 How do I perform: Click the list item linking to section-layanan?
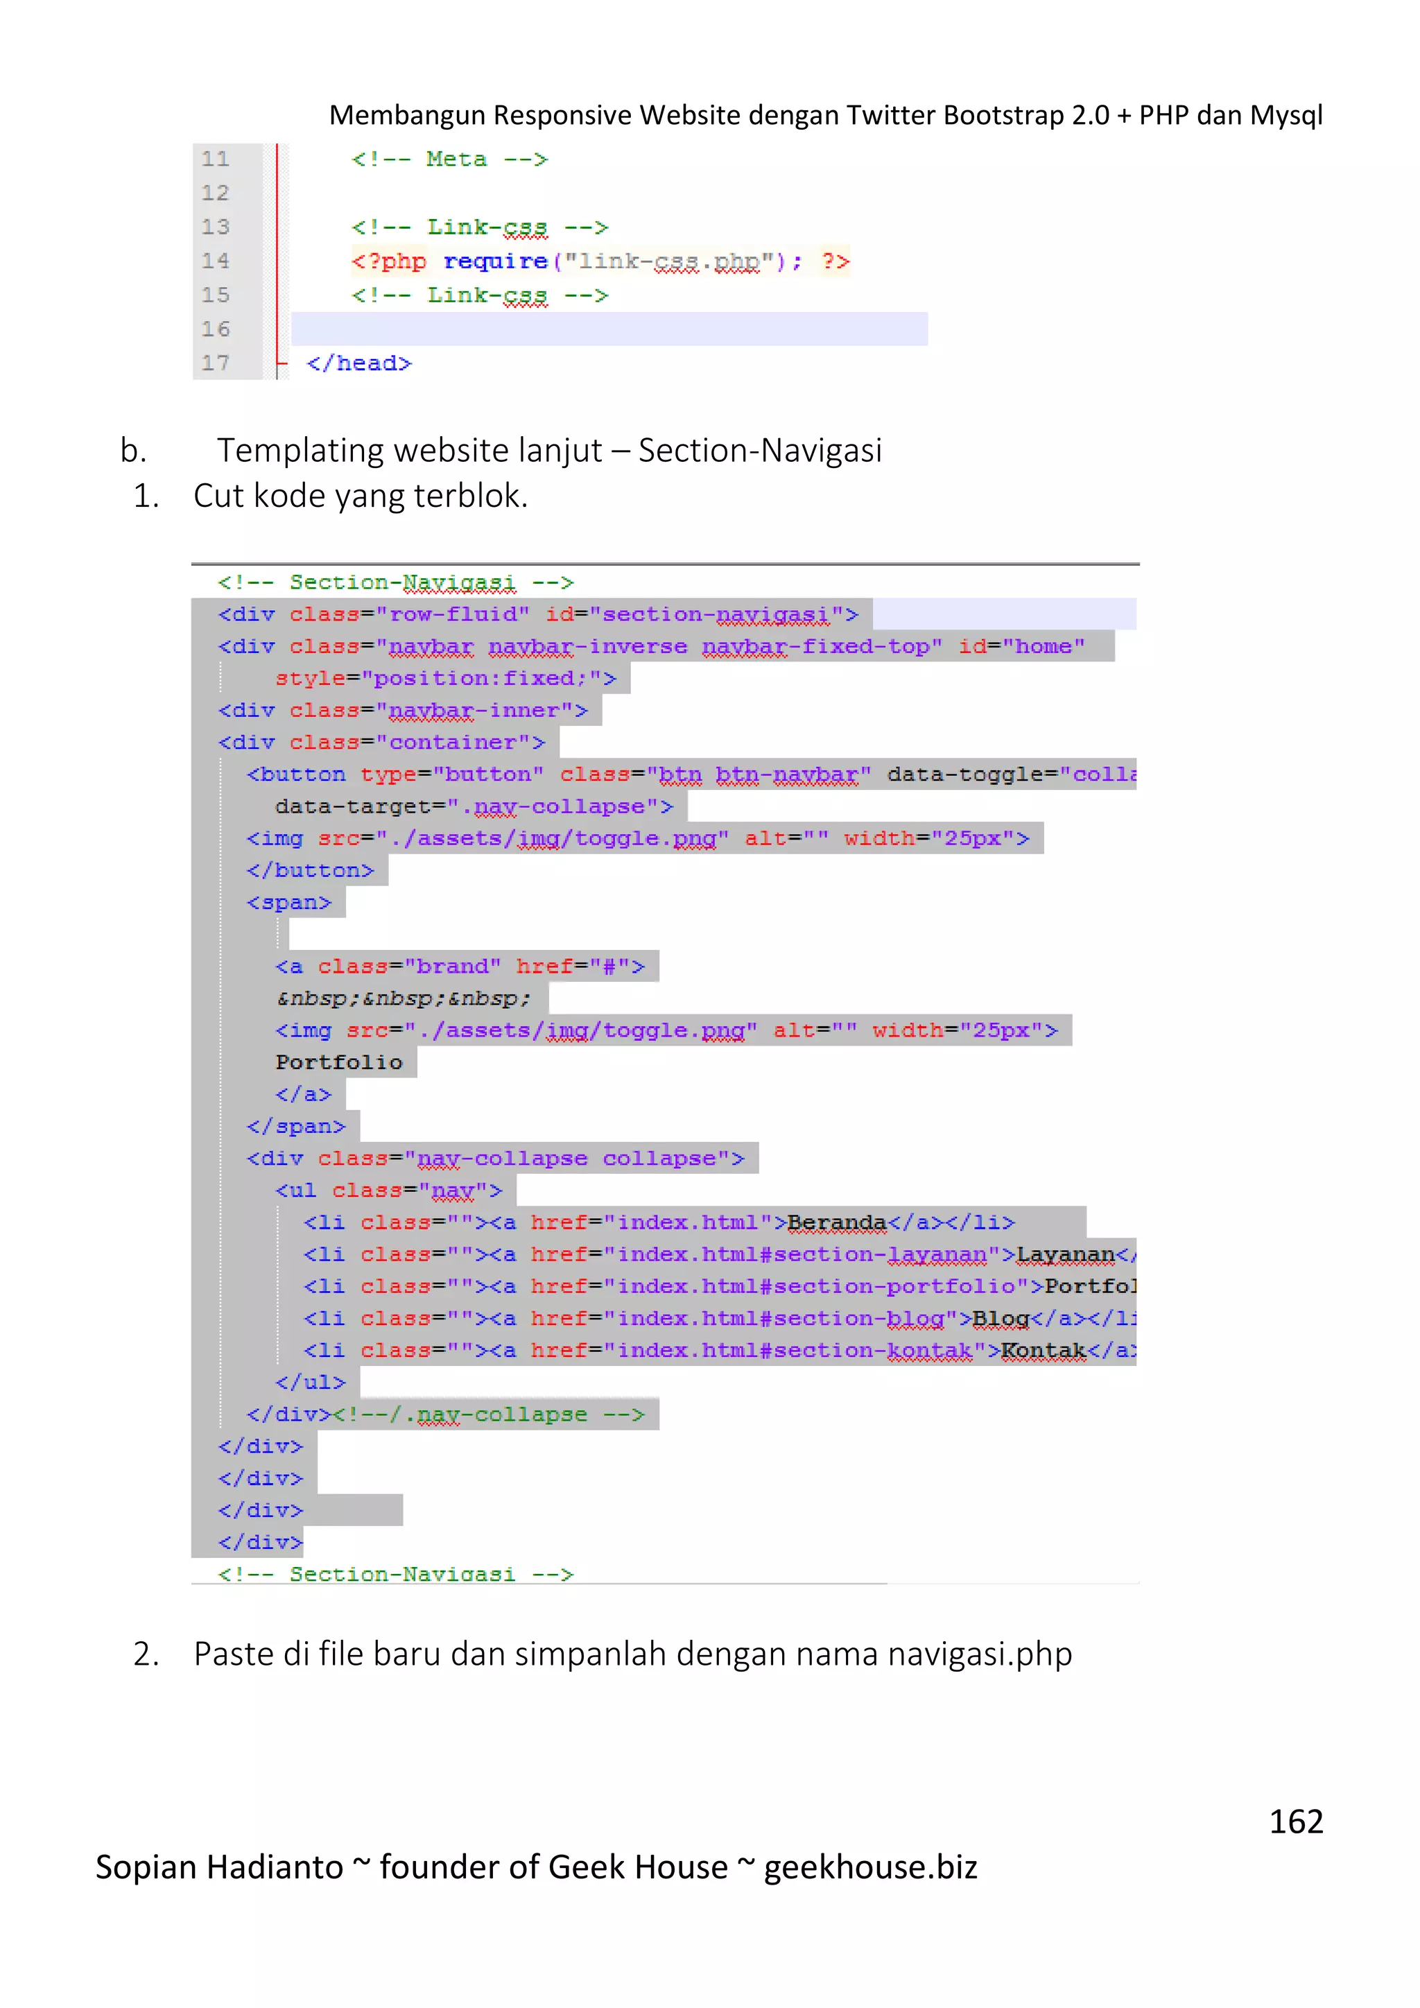pos(719,1255)
